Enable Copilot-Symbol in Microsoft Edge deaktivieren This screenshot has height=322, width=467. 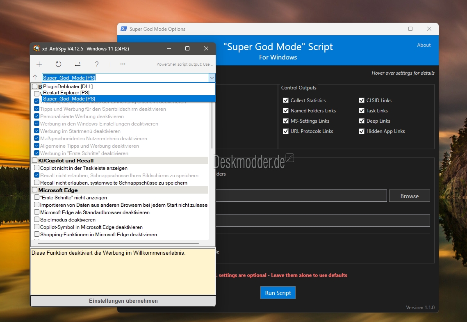[36, 227]
